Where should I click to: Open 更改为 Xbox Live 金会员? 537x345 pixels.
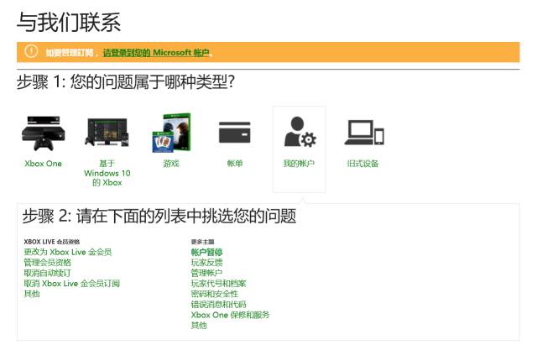tap(68, 252)
